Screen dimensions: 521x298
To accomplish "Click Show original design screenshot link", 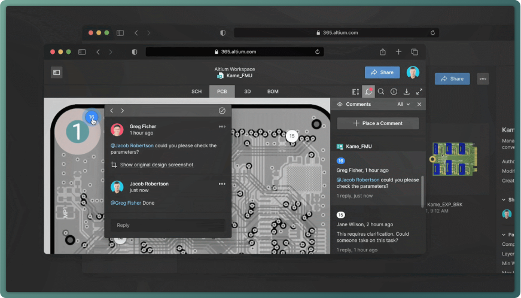I will pos(156,165).
